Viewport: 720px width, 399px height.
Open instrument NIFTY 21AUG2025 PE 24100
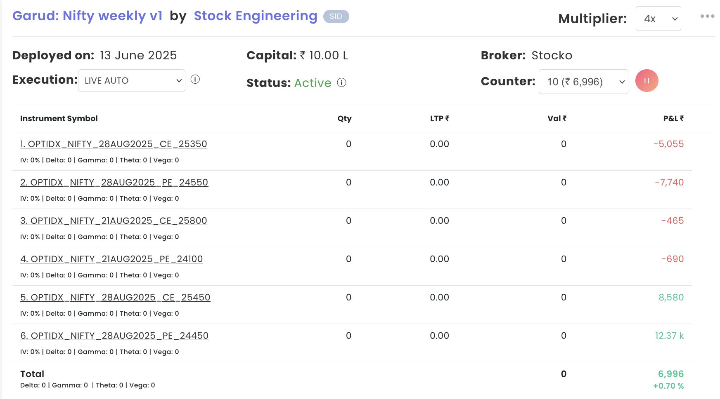111,259
